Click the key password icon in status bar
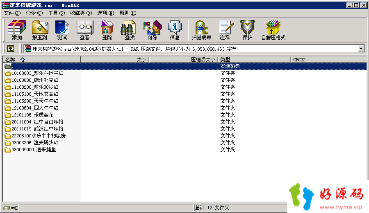369x213 pixels. [x=14, y=208]
